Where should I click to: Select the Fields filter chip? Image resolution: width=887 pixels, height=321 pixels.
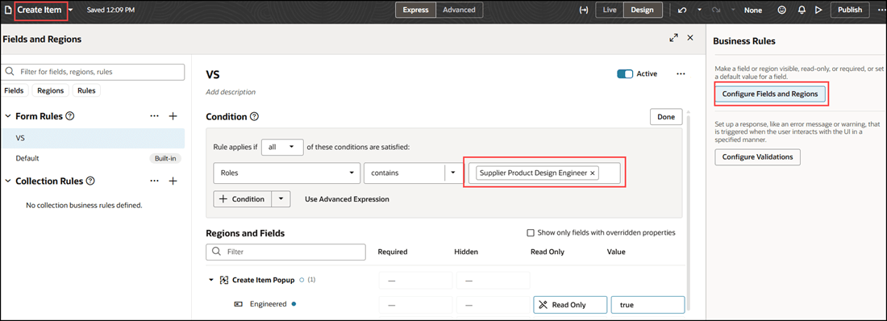coord(14,90)
